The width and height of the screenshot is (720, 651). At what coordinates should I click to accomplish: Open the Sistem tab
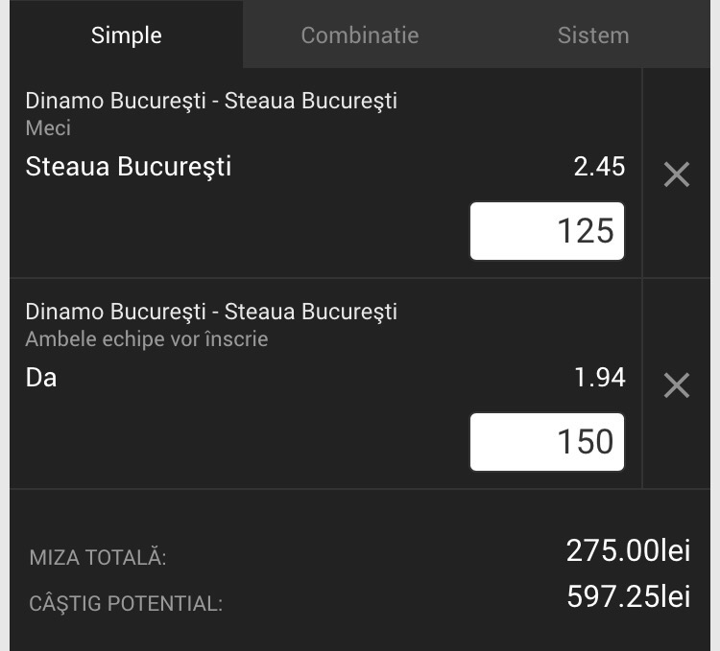593,35
